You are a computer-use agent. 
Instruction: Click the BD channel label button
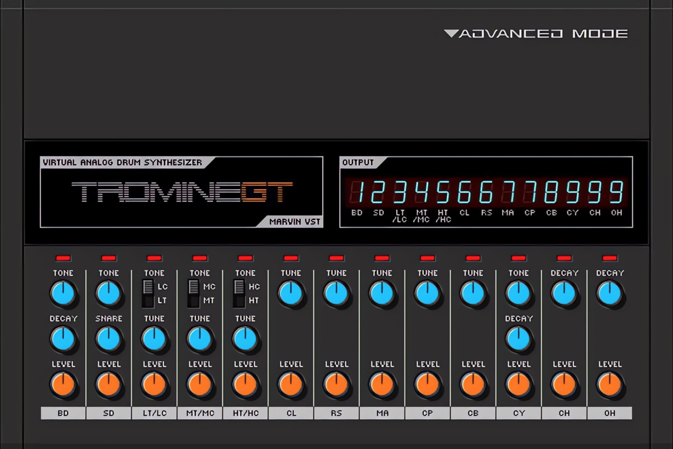63,413
